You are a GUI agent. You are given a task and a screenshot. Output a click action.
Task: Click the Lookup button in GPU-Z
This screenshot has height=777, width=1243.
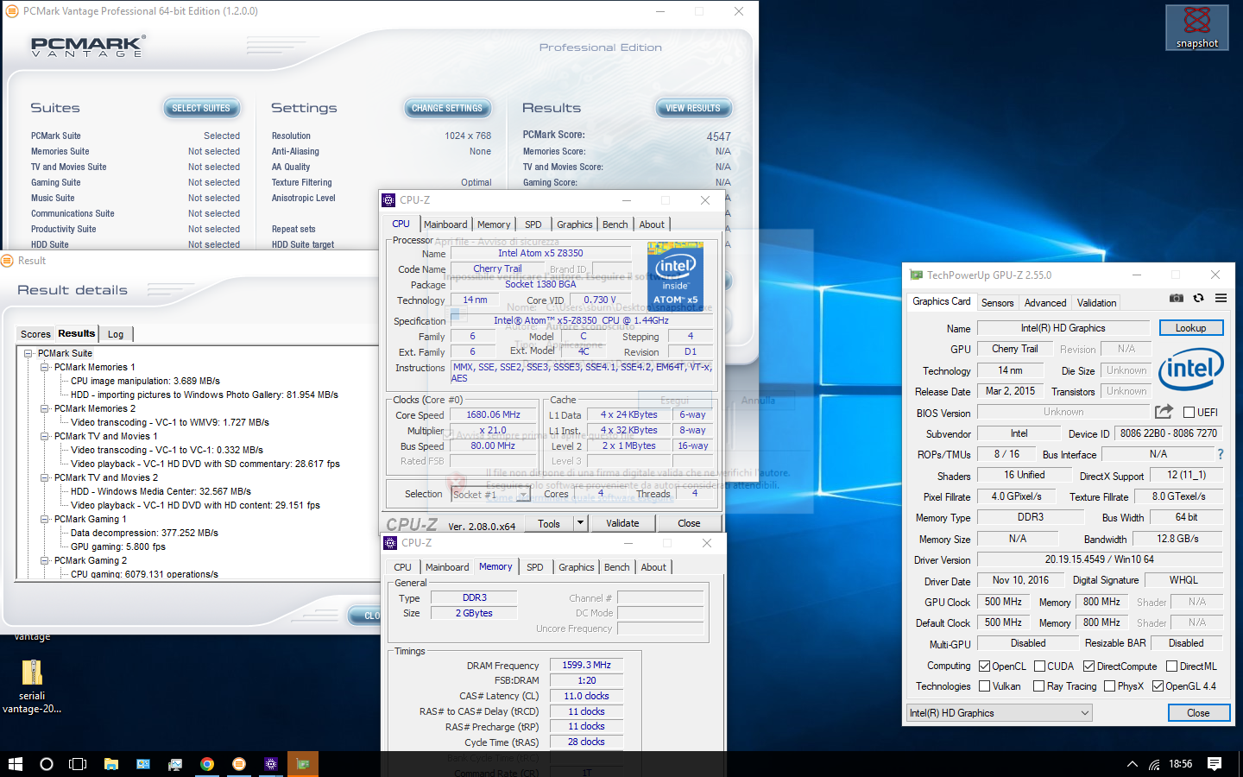pos(1190,328)
